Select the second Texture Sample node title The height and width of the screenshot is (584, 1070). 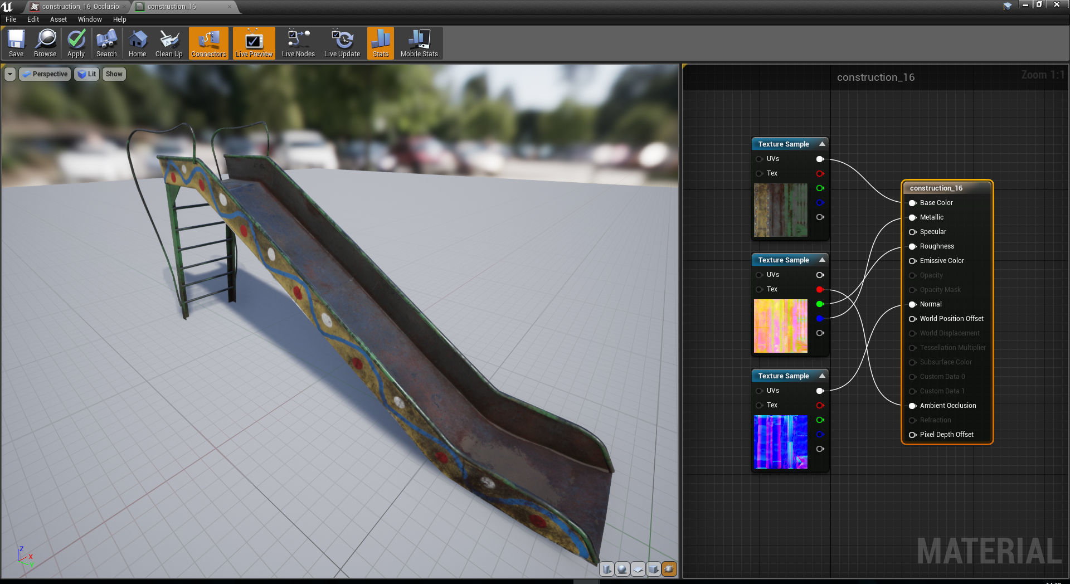coord(784,260)
